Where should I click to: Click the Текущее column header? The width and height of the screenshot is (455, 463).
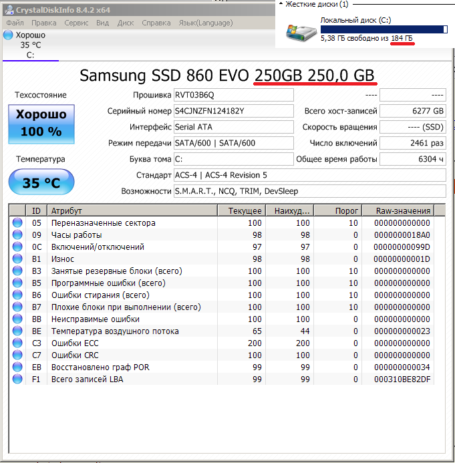pyautogui.click(x=242, y=211)
